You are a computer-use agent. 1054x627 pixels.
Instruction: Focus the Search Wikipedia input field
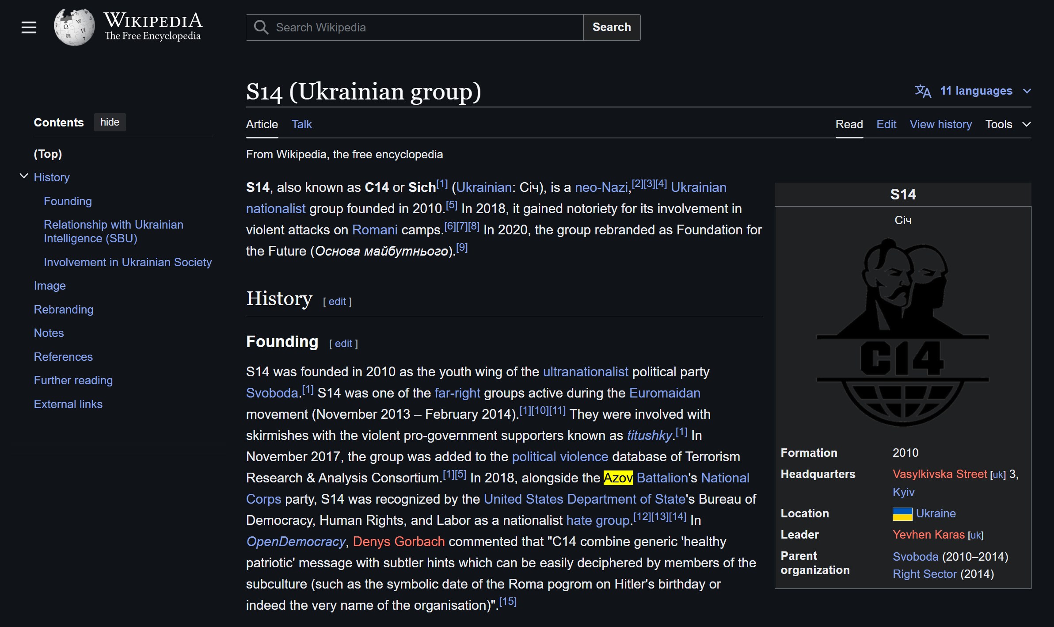pos(415,27)
